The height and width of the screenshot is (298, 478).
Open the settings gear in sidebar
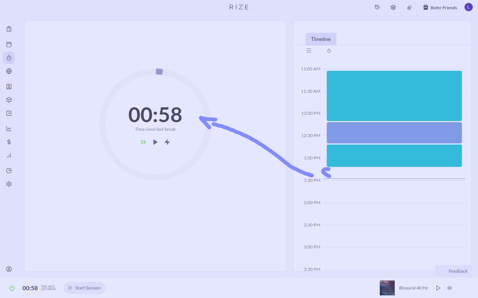click(9, 184)
